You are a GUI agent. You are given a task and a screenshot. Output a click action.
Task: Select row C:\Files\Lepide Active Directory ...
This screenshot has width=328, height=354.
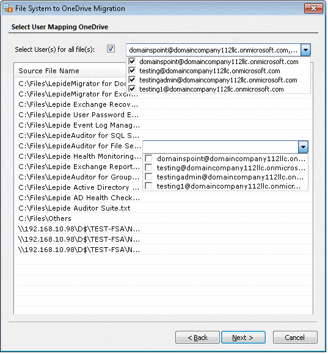79,187
